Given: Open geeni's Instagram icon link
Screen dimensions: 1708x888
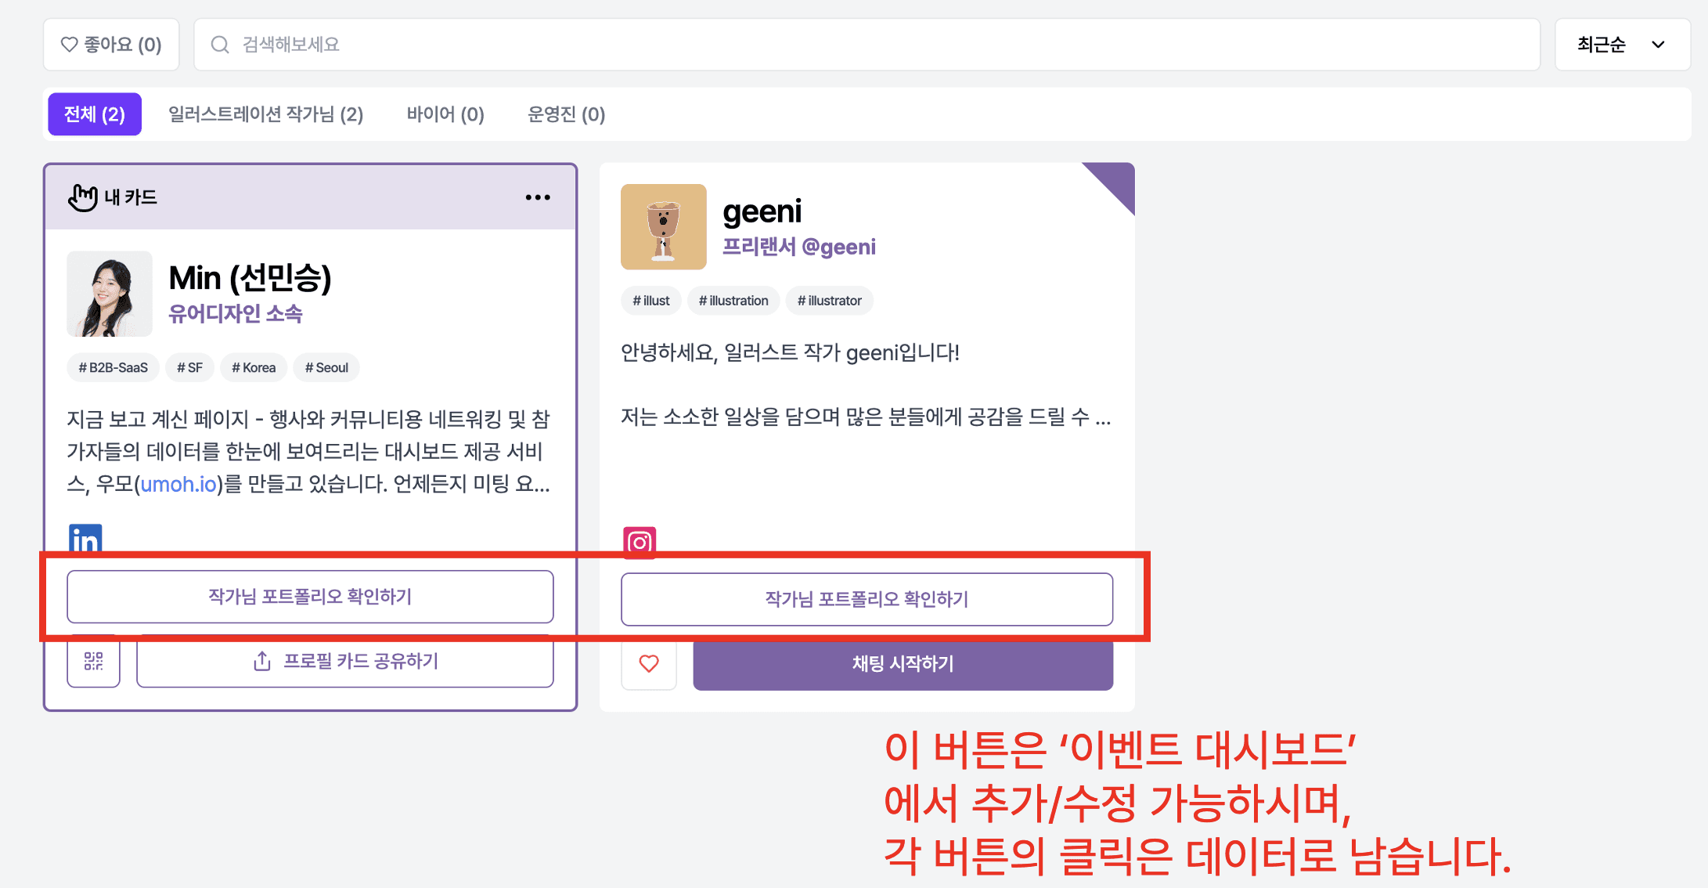Looking at the screenshot, I should [640, 542].
